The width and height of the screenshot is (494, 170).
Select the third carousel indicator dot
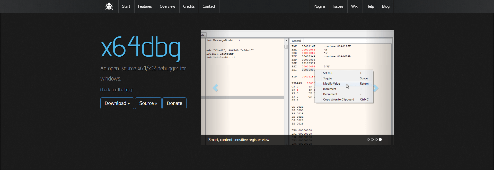click(x=376, y=139)
